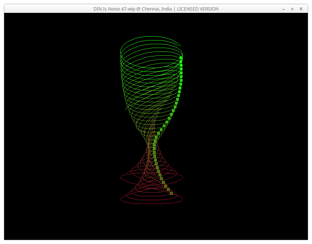Select the topmost bright green drone square

point(181,58)
